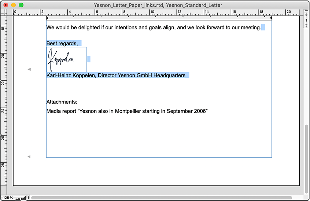Viewport: 310px width, 201px height.
Task: Click the window split bar above the vertical scrollbar
Action: click(x=307, y=11)
